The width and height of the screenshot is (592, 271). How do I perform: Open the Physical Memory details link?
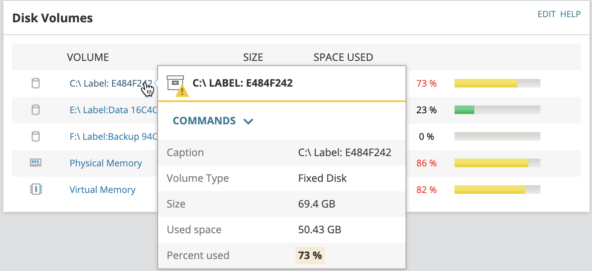(106, 163)
